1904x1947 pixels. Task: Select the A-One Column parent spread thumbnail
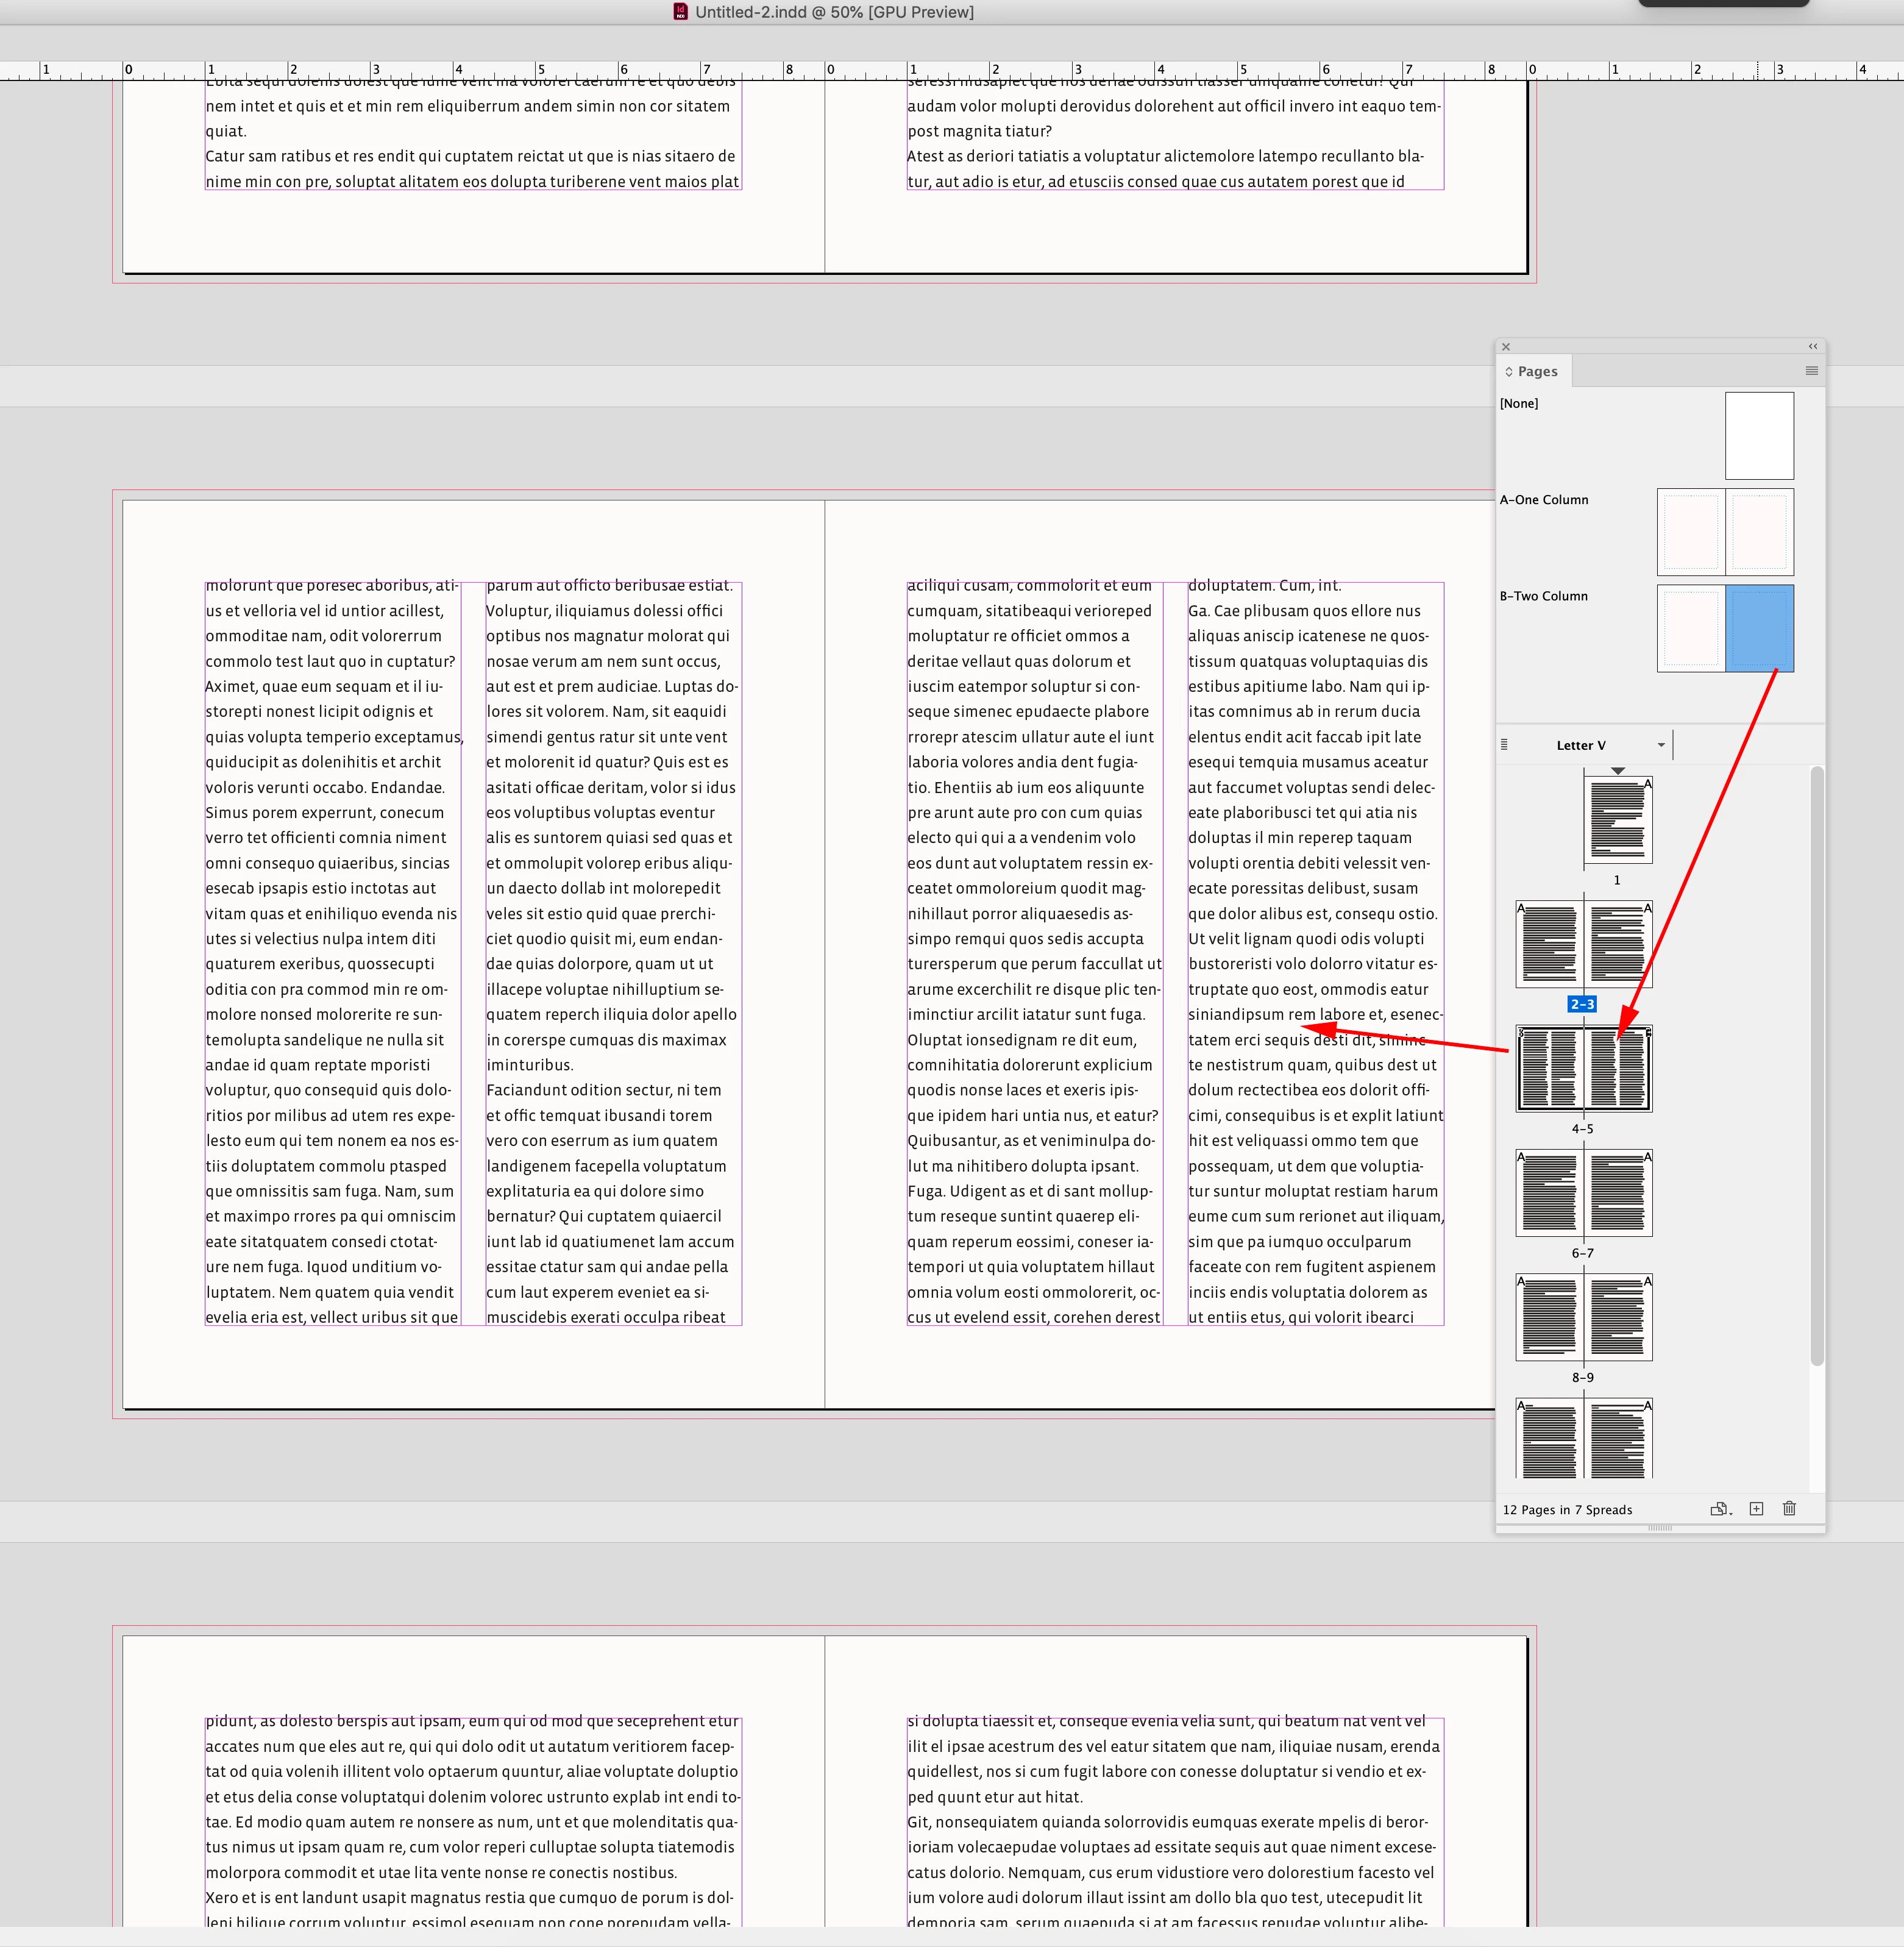pos(1725,532)
